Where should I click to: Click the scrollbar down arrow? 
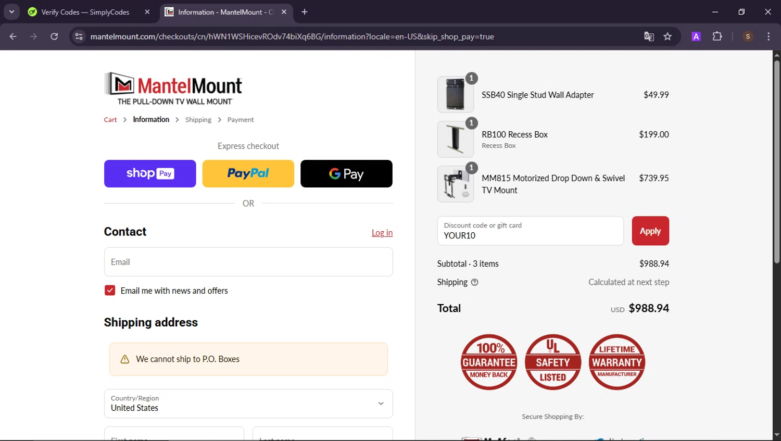coord(777,435)
